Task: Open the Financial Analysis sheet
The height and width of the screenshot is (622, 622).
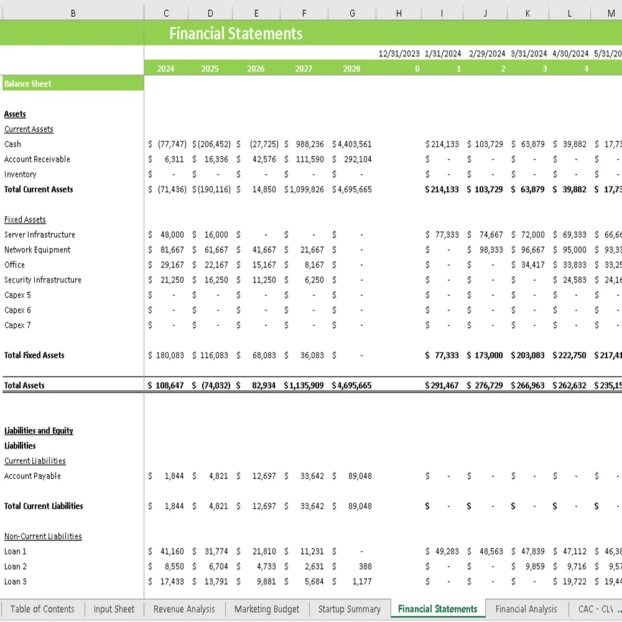Action: pos(526,609)
